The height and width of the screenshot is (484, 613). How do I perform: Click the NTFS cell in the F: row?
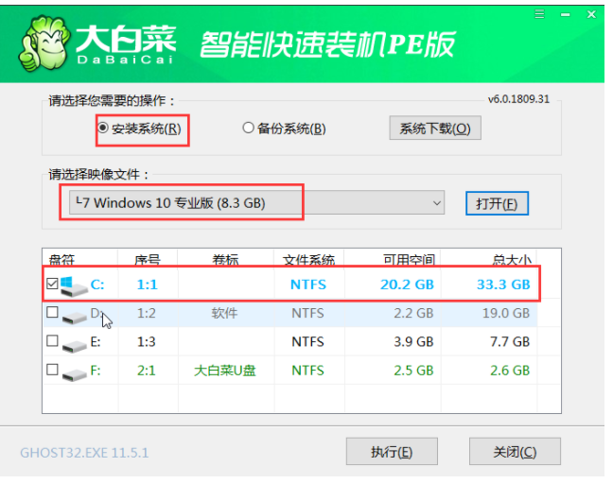(x=307, y=371)
